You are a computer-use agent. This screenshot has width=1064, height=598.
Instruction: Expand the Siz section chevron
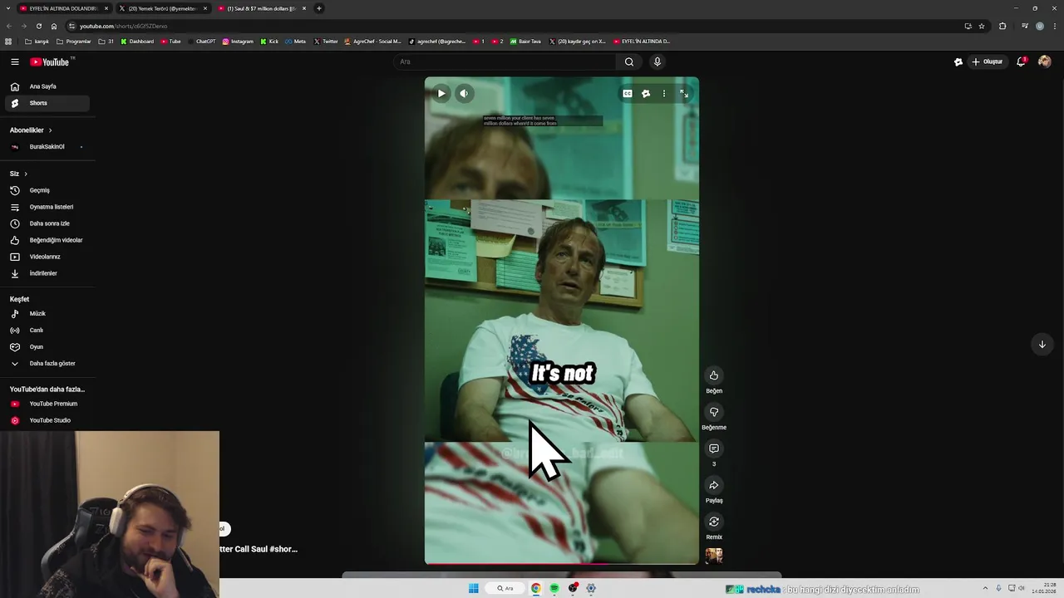click(x=26, y=174)
